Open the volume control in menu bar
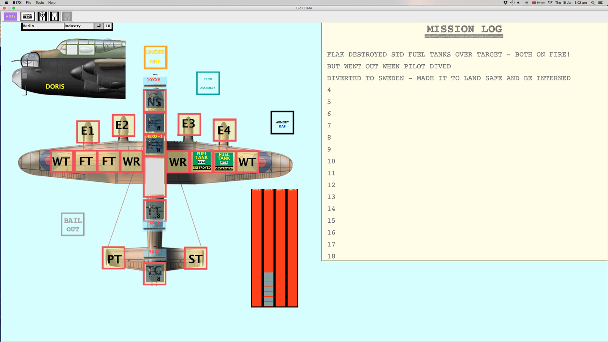 click(519, 3)
